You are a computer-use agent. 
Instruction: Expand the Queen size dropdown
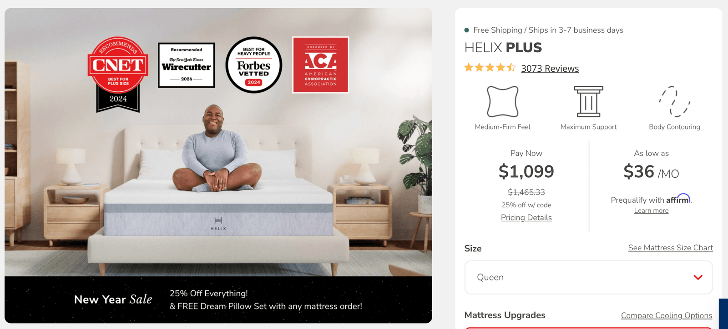click(589, 277)
